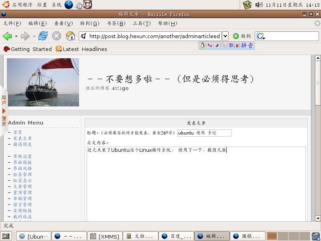Open the 我的收益 admin link
The width and height of the screenshot is (321, 241).
pyautogui.click(x=22, y=216)
